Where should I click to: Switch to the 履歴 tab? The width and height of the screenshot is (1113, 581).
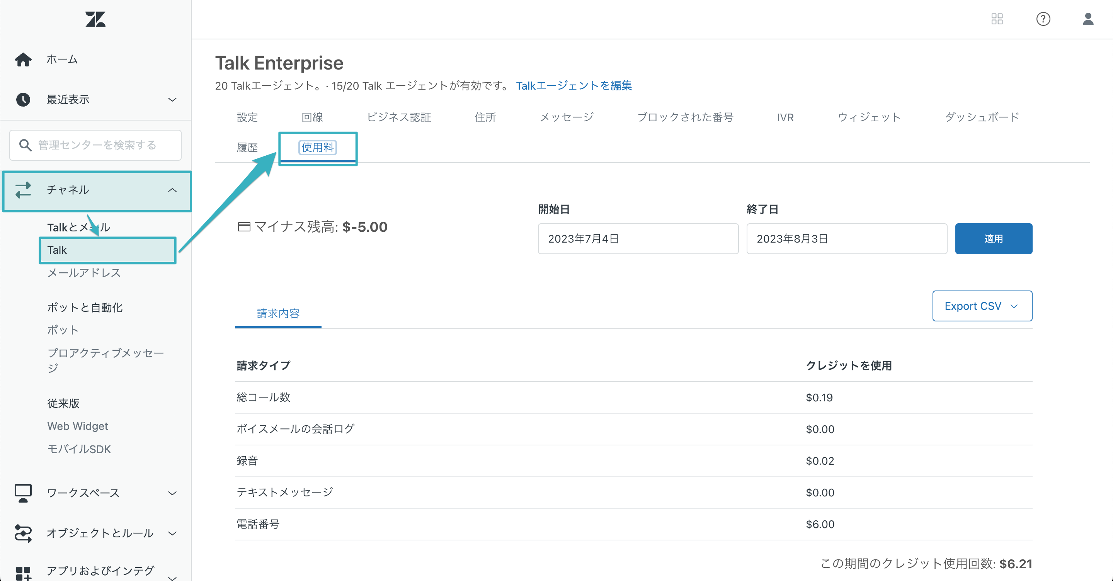click(247, 148)
